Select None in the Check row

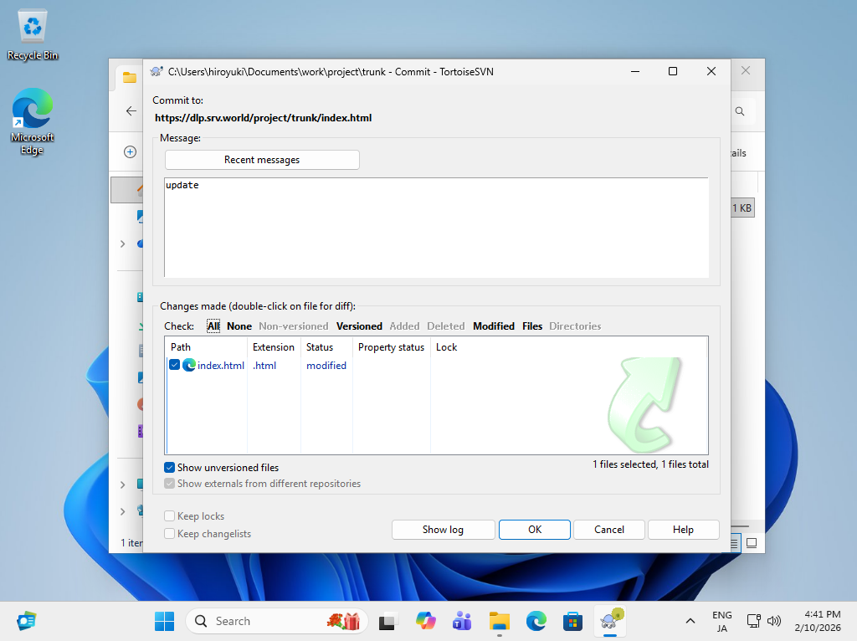[239, 326]
